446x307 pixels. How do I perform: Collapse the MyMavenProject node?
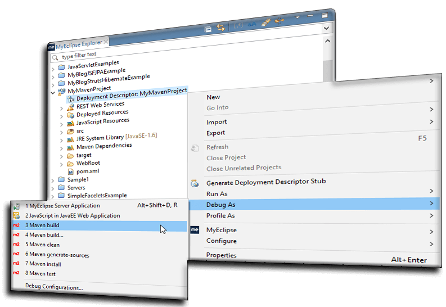(x=53, y=93)
